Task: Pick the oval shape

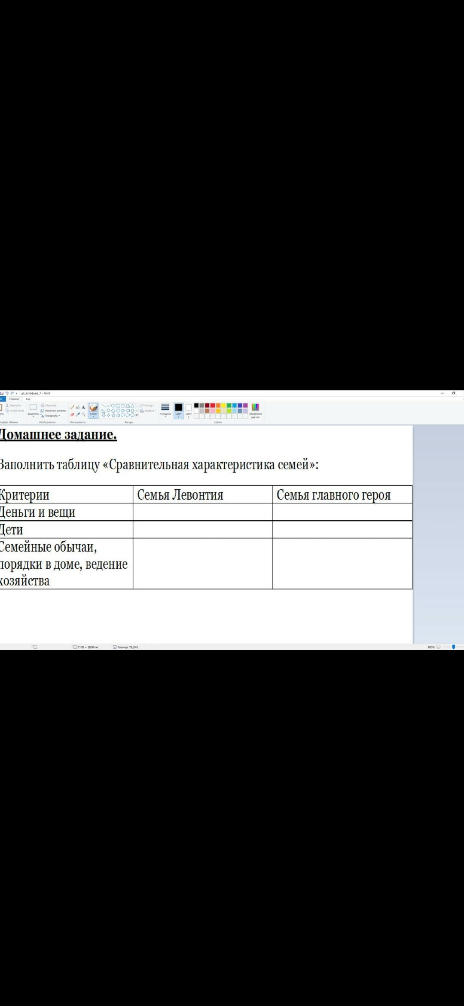Action: 113,405
